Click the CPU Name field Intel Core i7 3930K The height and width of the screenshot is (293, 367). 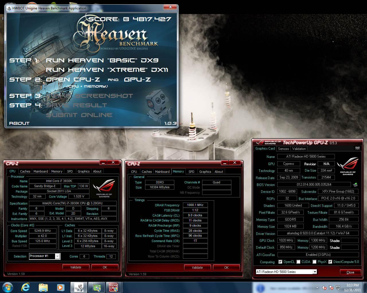[59, 181]
